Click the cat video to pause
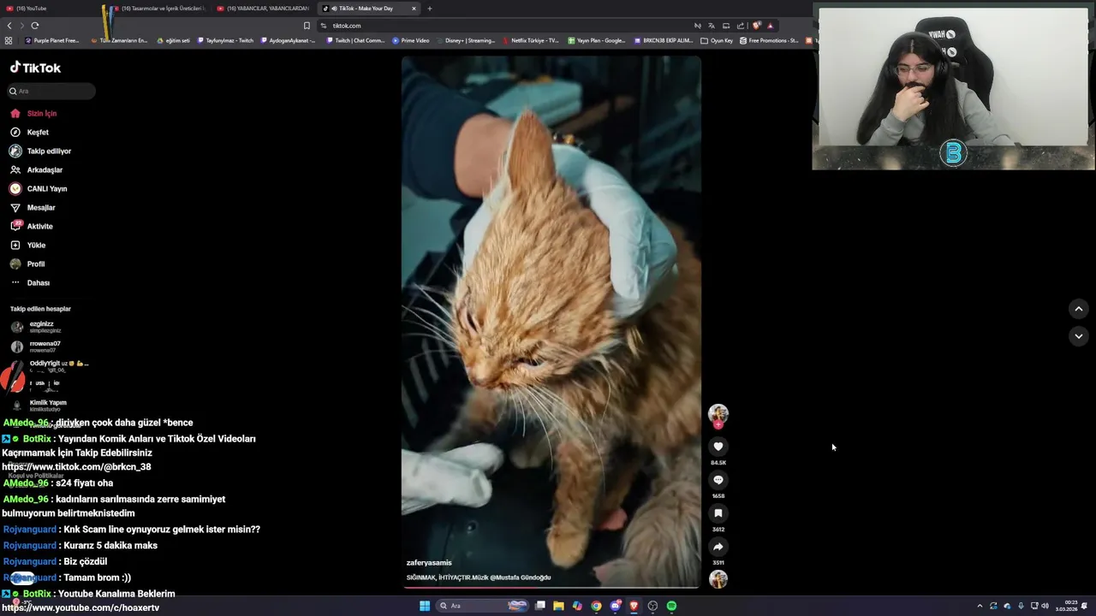 tap(551, 322)
